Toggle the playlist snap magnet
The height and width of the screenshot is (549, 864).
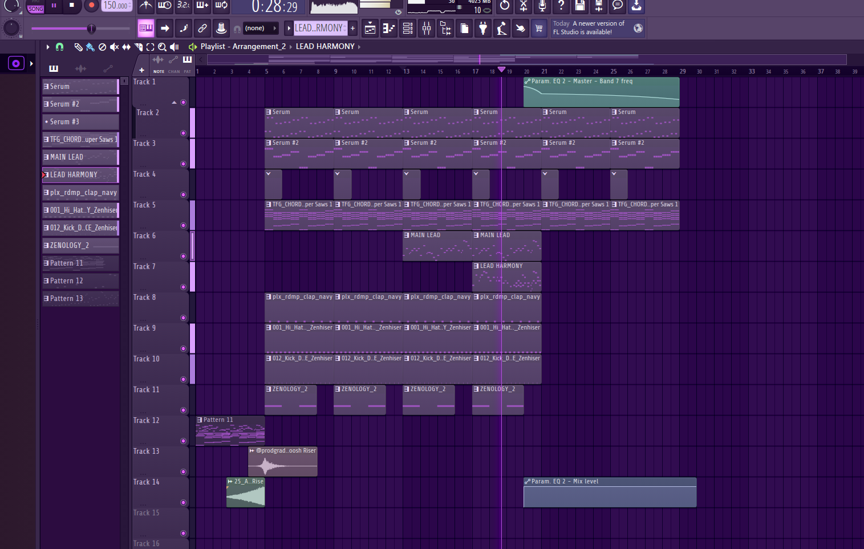(x=59, y=47)
